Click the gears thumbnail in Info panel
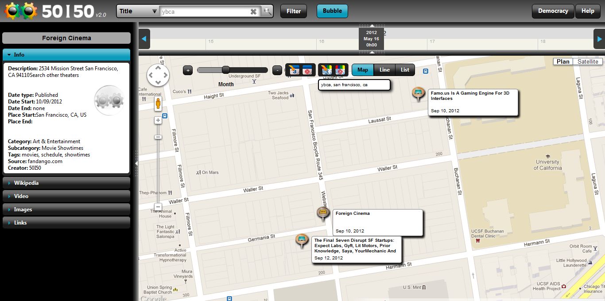This screenshot has height=301, width=605. tap(109, 100)
